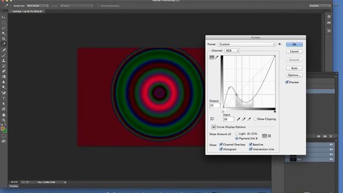The height and width of the screenshot is (193, 343).
Task: Click the green background color swatch
Action: 5,131
